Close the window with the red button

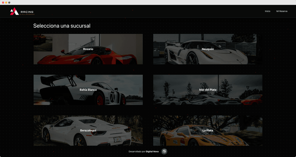point(3,2)
